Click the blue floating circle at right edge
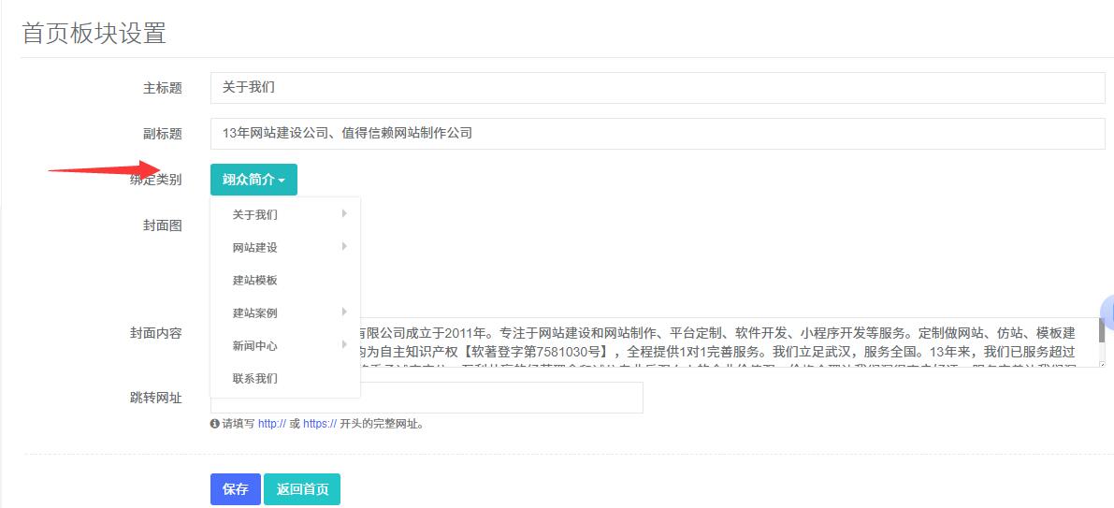The image size is (1114, 508). tap(1107, 312)
